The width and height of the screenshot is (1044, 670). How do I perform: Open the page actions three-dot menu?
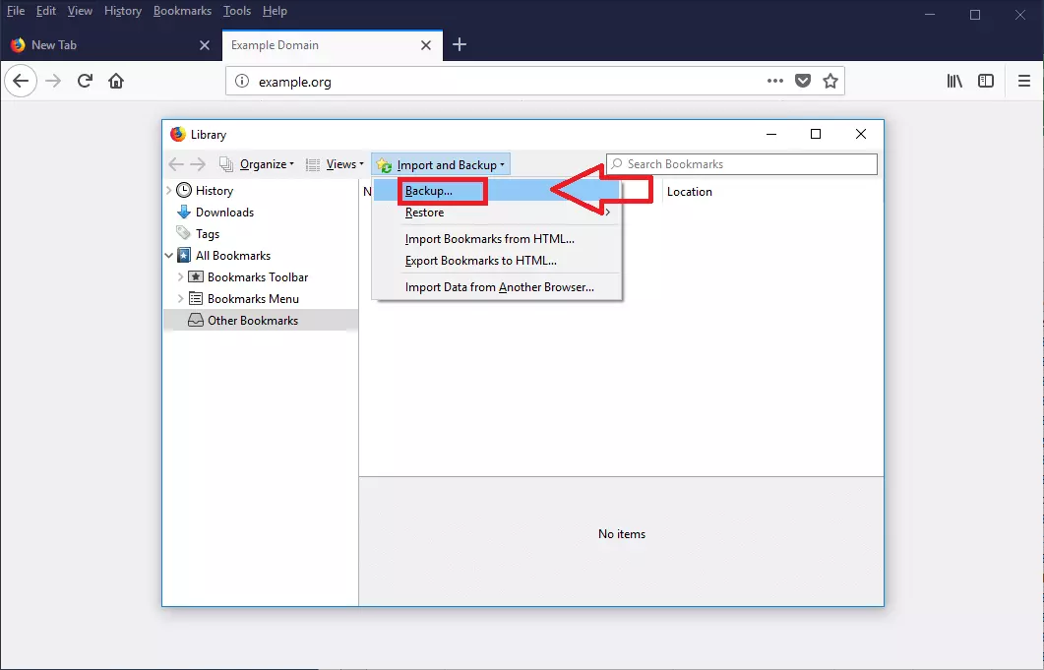click(775, 81)
